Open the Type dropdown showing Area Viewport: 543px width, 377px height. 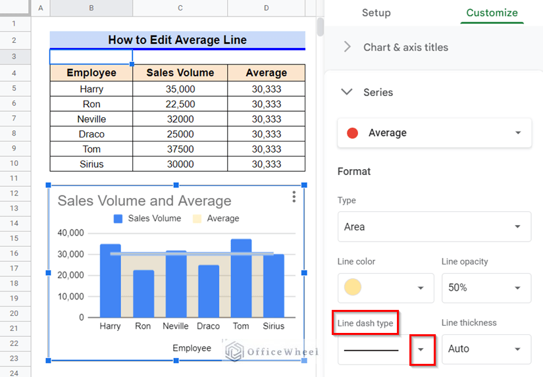click(x=434, y=227)
